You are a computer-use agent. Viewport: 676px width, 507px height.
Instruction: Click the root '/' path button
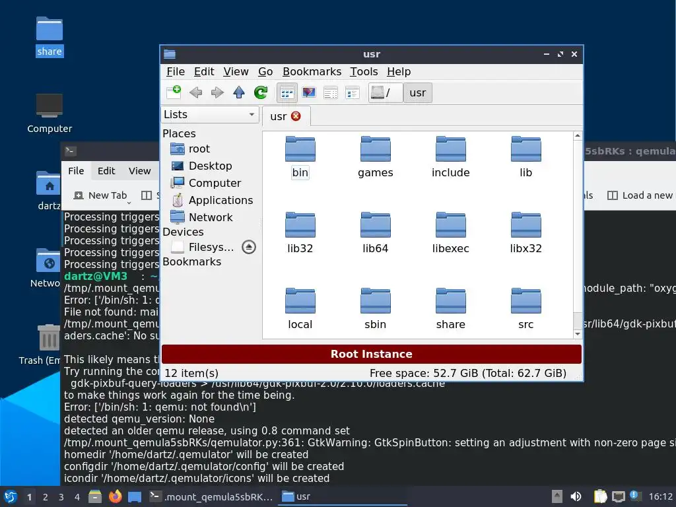click(385, 92)
